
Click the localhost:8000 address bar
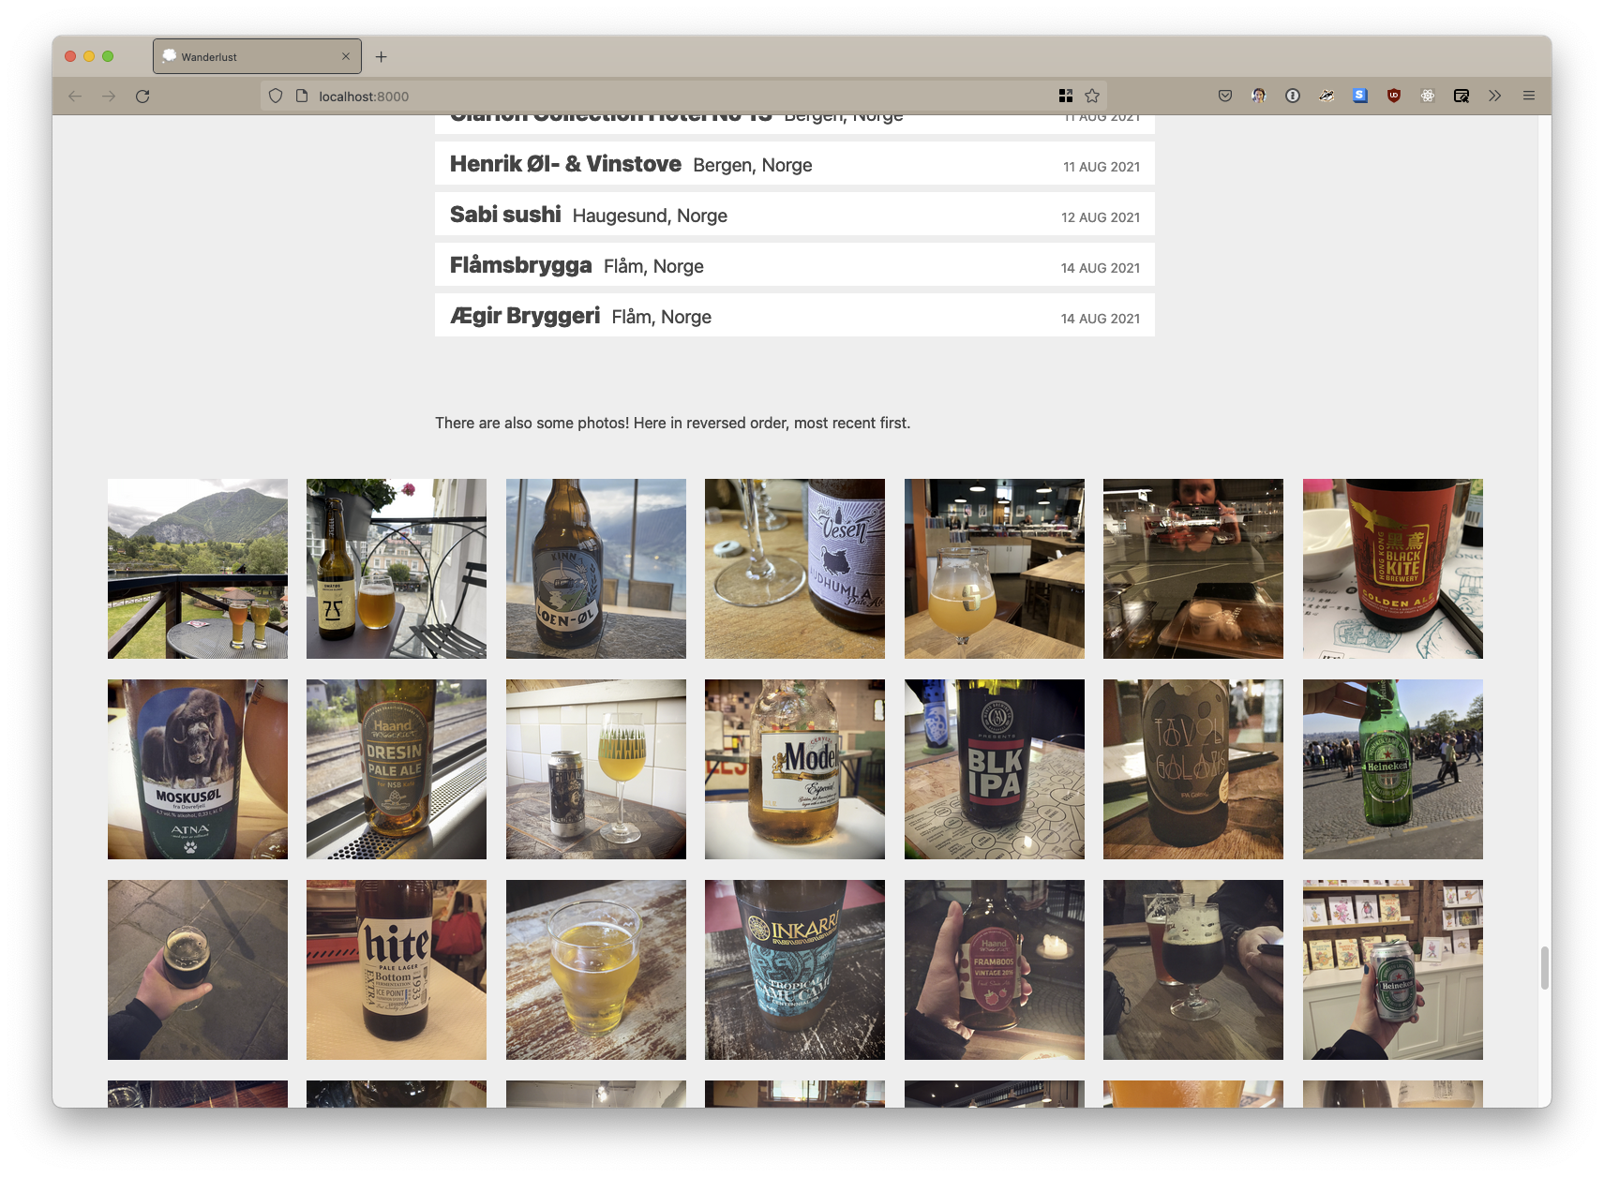pyautogui.click(x=684, y=96)
